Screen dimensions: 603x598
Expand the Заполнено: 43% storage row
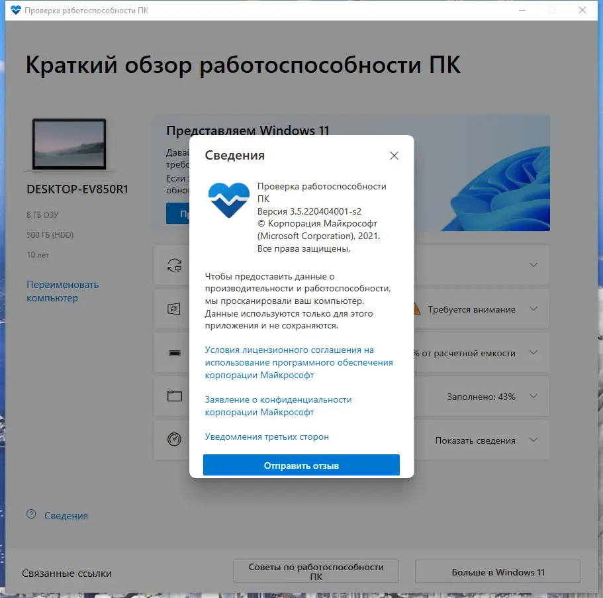pos(533,396)
